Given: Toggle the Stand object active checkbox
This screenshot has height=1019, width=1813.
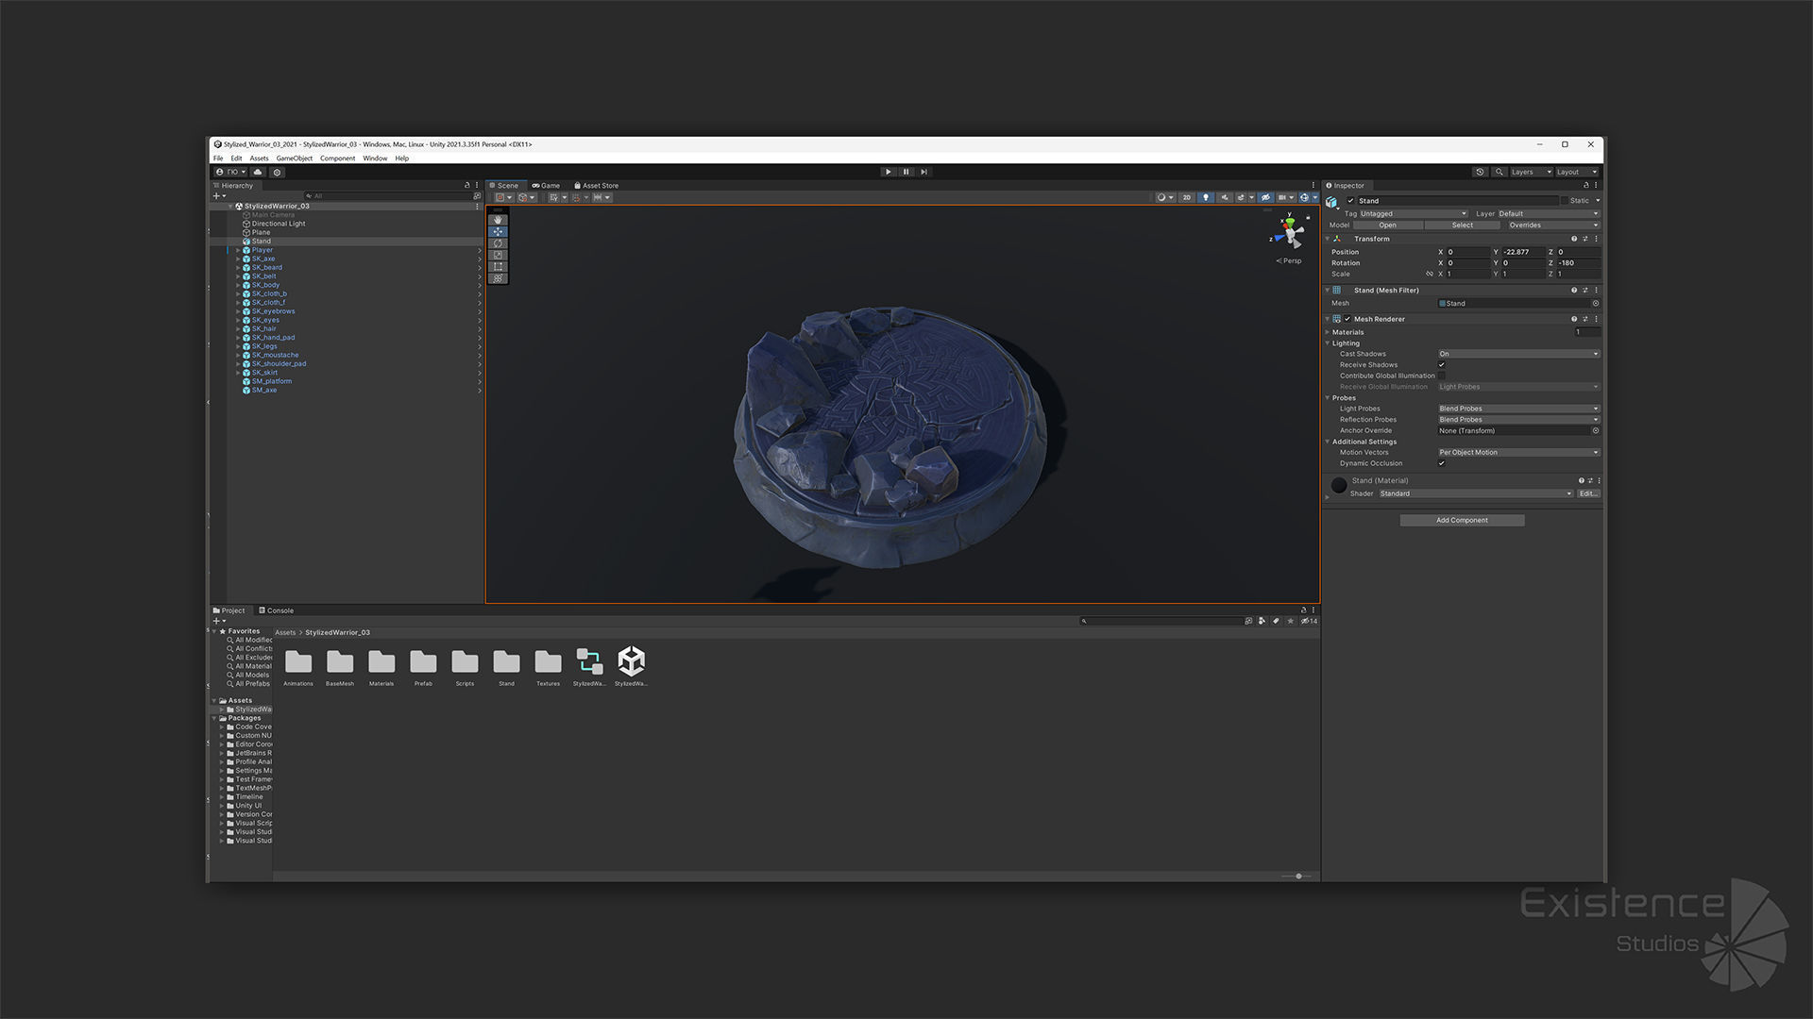Looking at the screenshot, I should pos(1350,201).
